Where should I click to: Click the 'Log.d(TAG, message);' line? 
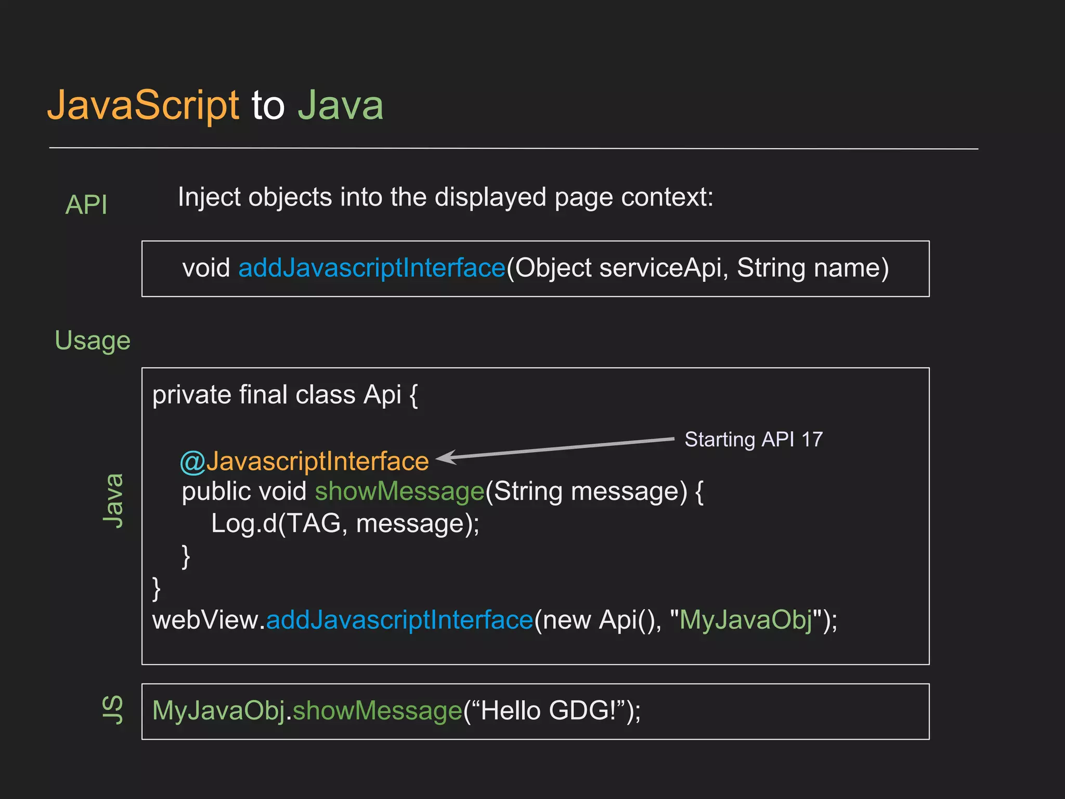tap(345, 524)
